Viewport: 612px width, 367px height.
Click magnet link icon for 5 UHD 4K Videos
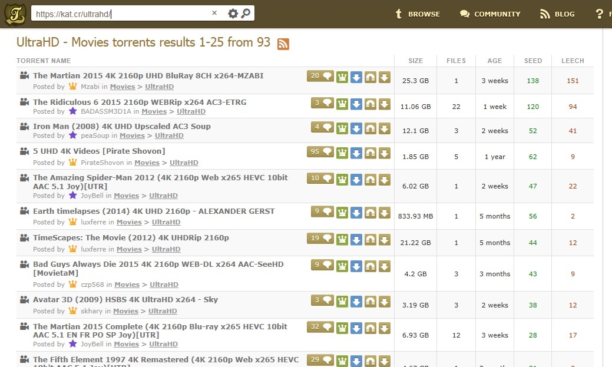pyautogui.click(x=370, y=153)
